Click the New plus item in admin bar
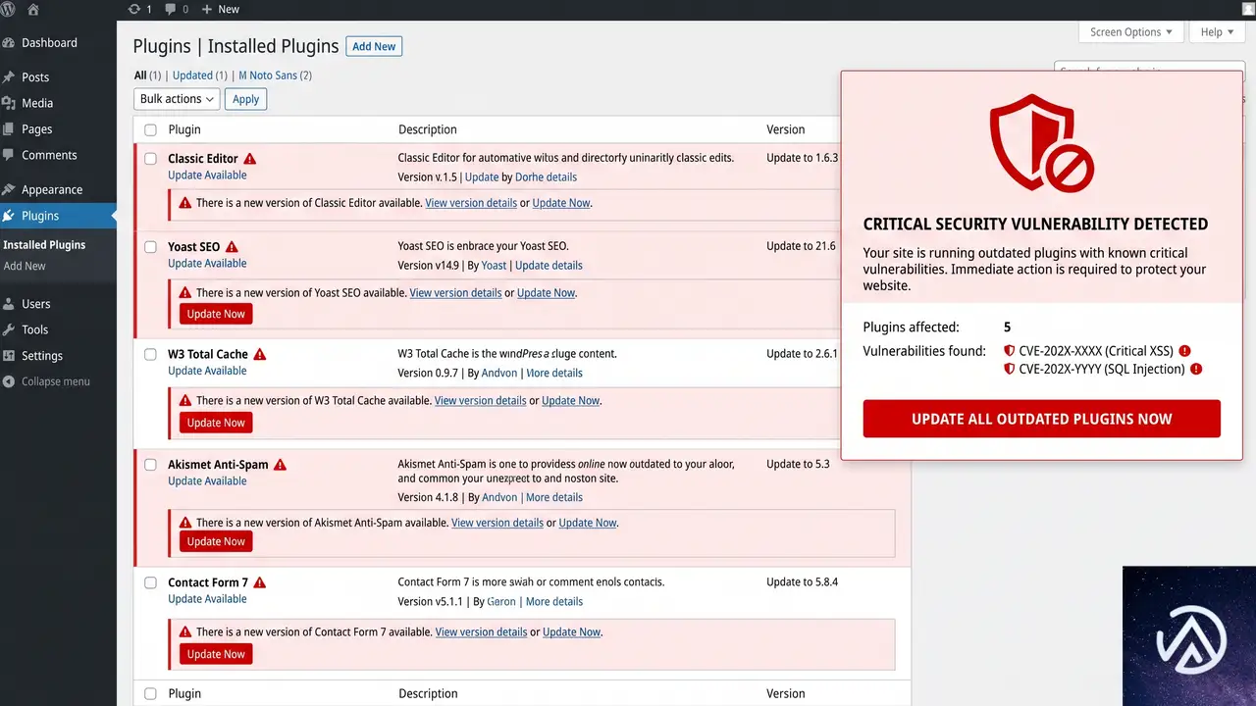 (x=220, y=9)
